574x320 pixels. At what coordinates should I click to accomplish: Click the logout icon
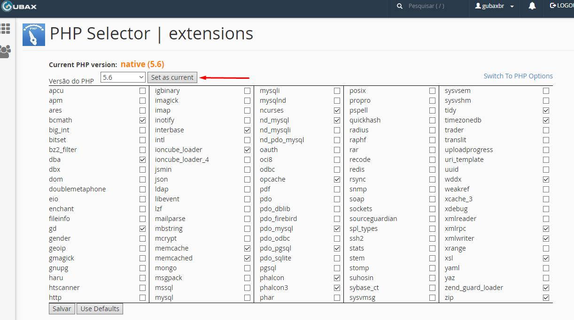(x=553, y=6)
